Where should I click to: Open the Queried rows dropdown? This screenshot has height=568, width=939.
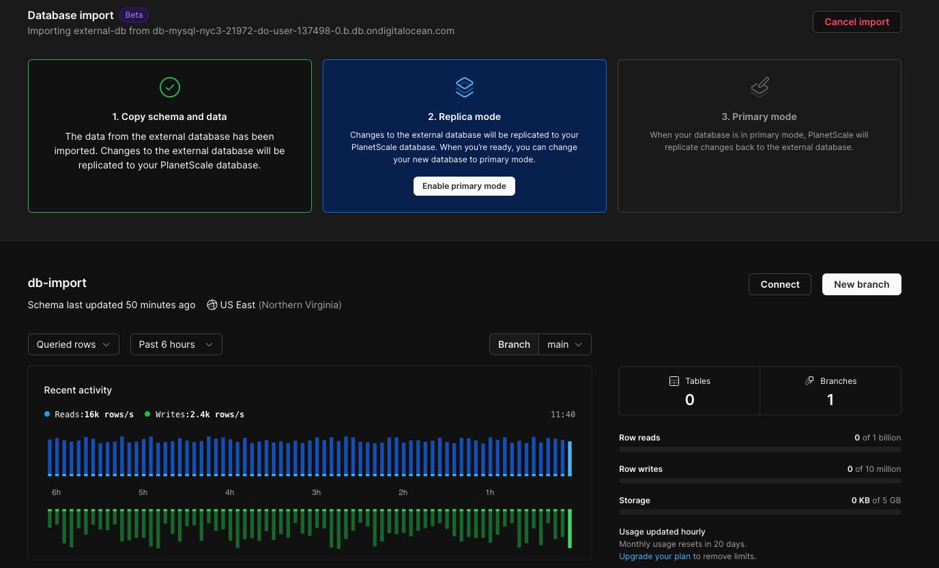coord(74,344)
